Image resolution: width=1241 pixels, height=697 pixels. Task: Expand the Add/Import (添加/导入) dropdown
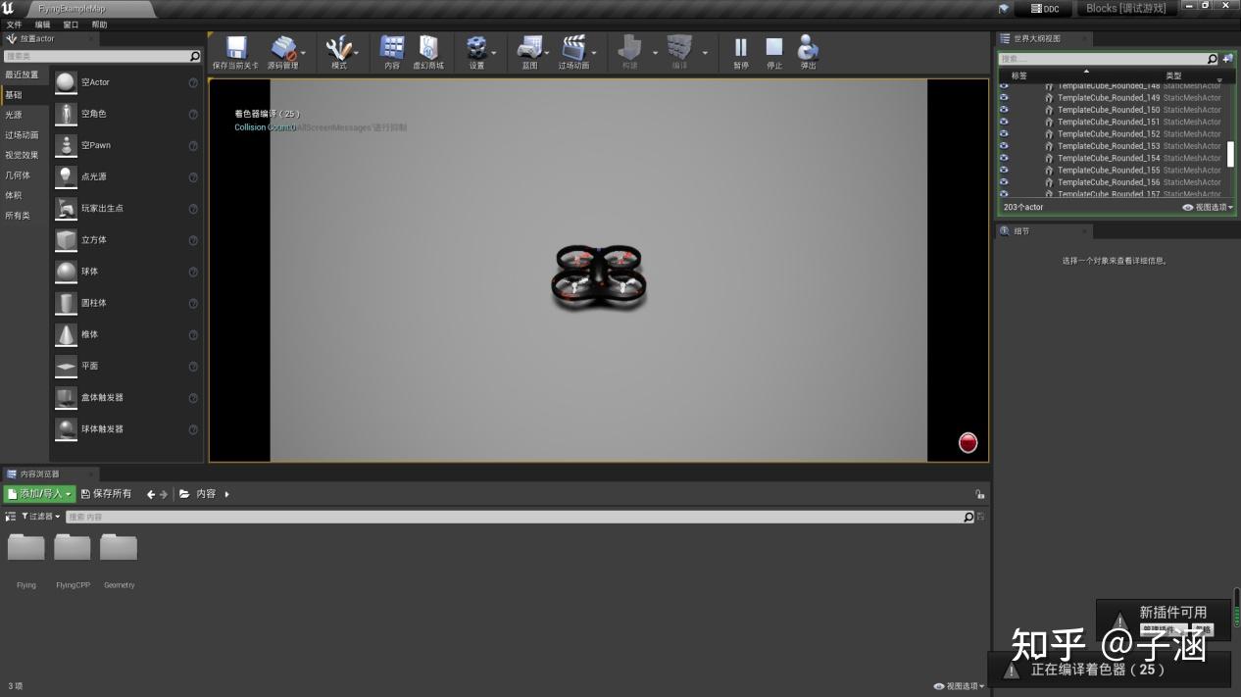[39, 494]
